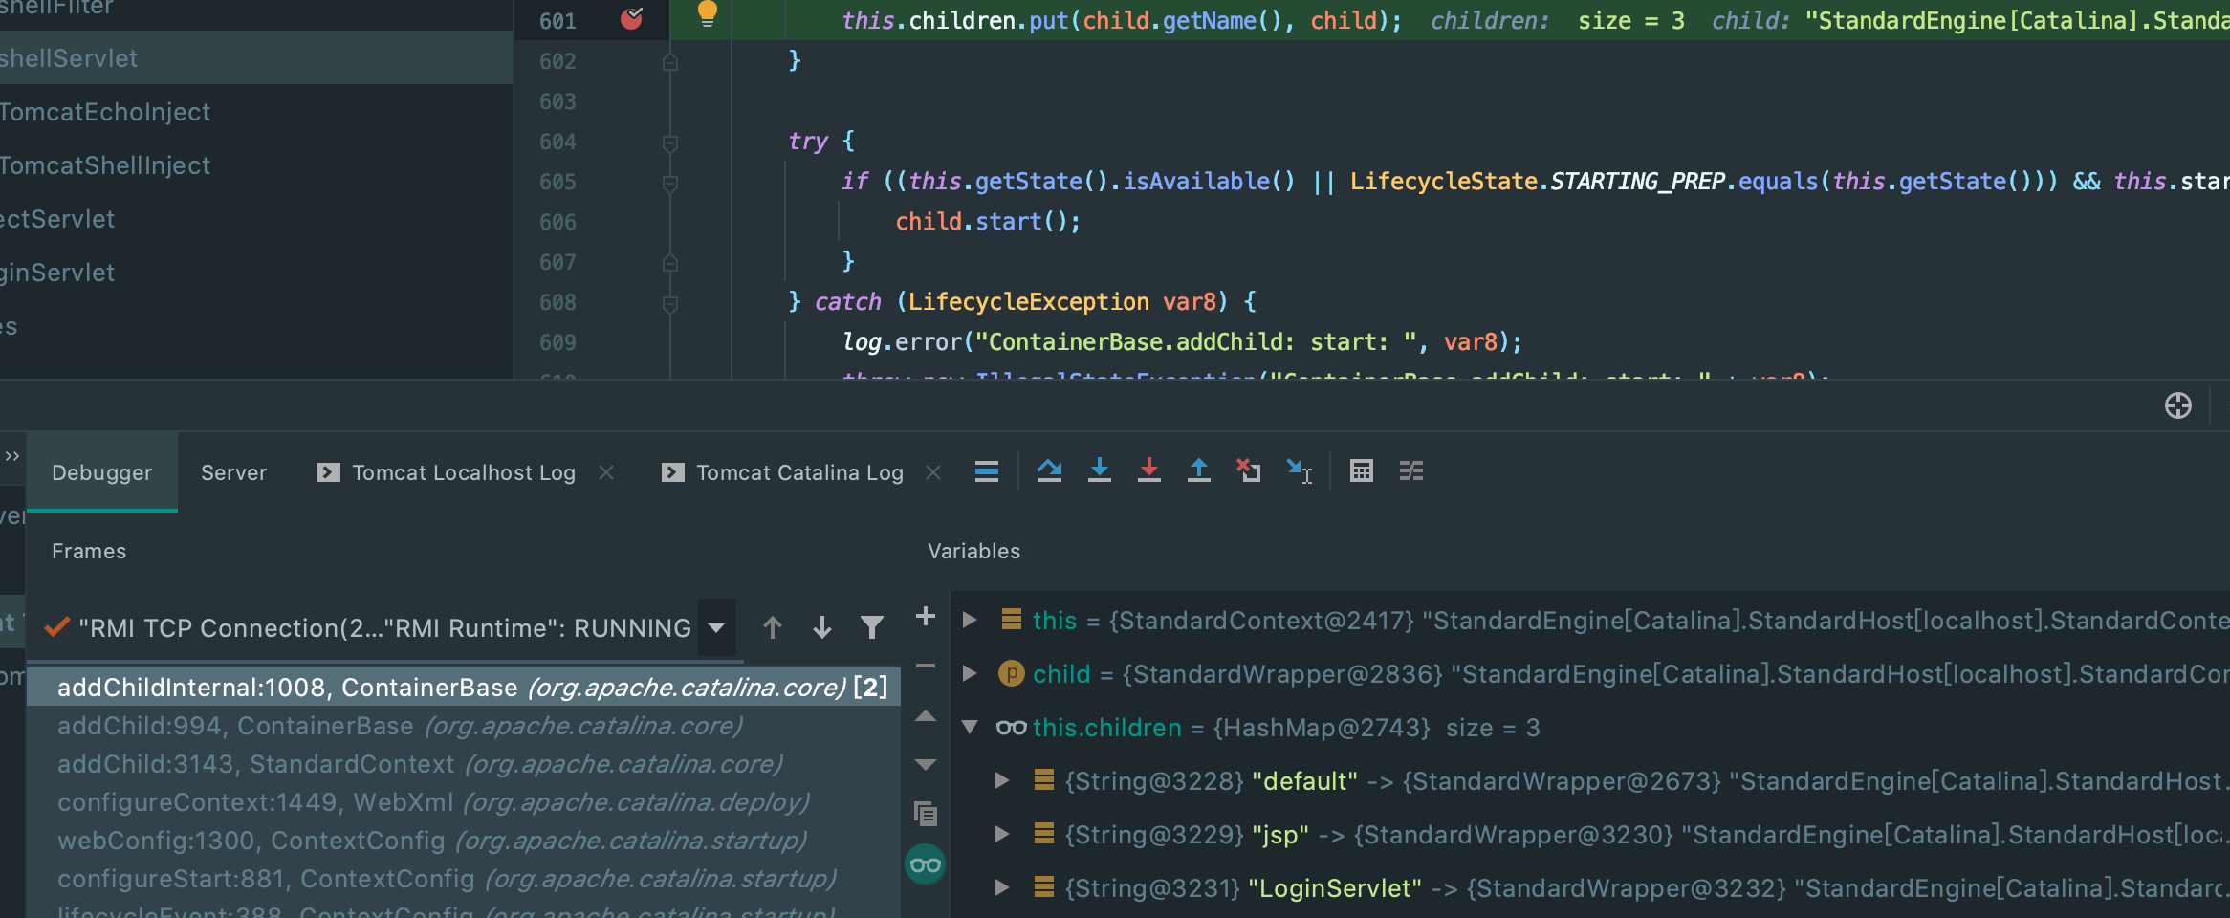Collapse the this.children HashMap node
This screenshot has width=2230, height=918.
[970, 728]
